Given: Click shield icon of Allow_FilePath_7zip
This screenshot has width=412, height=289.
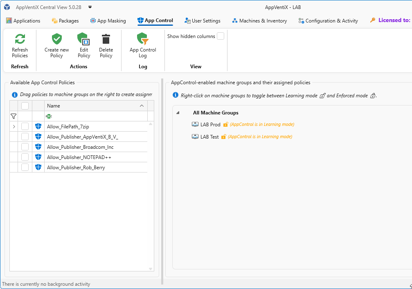Looking at the screenshot, I should pyautogui.click(x=38, y=127).
